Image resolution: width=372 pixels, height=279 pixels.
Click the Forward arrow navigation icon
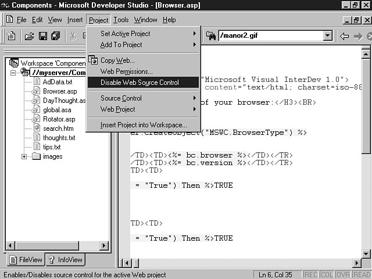point(357,36)
